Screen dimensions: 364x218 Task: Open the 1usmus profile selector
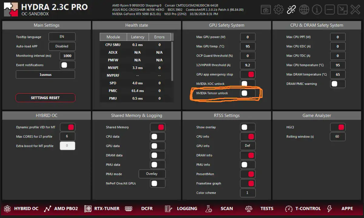click(x=45, y=74)
